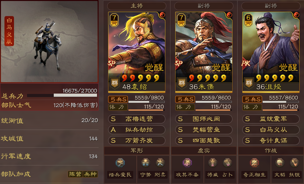The image size is (304, 184).
Task: Open the 作战 section tab
Action: pos(271,150)
